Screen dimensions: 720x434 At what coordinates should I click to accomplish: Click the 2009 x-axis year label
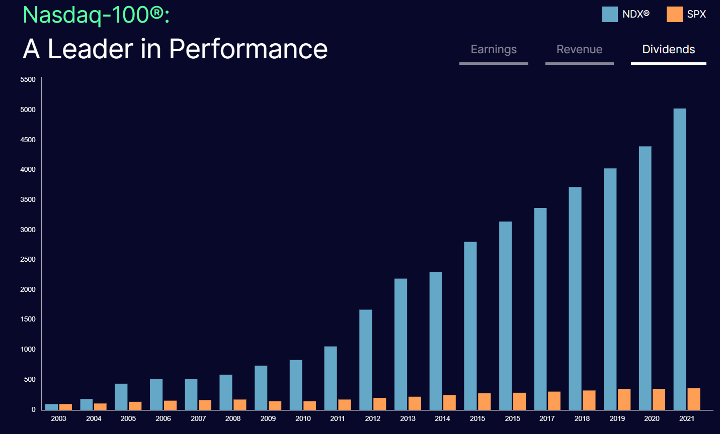point(268,418)
